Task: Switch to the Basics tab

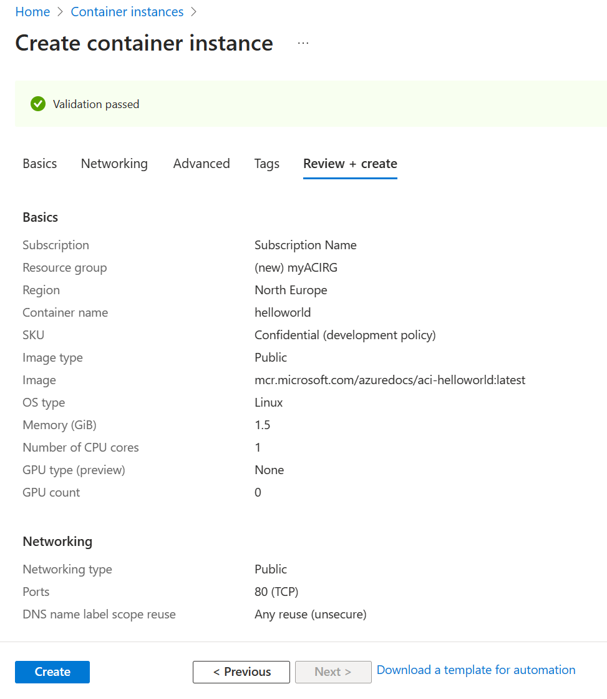Action: point(39,164)
